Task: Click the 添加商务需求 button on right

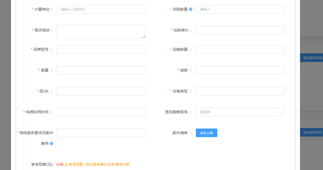Action: (312, 132)
